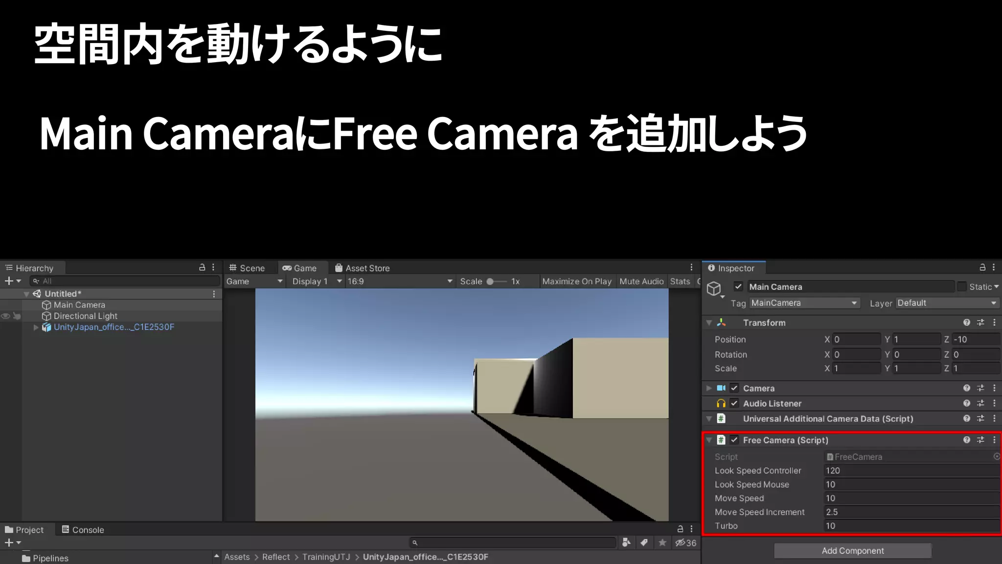Open the Static dropdown arrow
This screenshot has width=1002, height=564.
[997, 287]
